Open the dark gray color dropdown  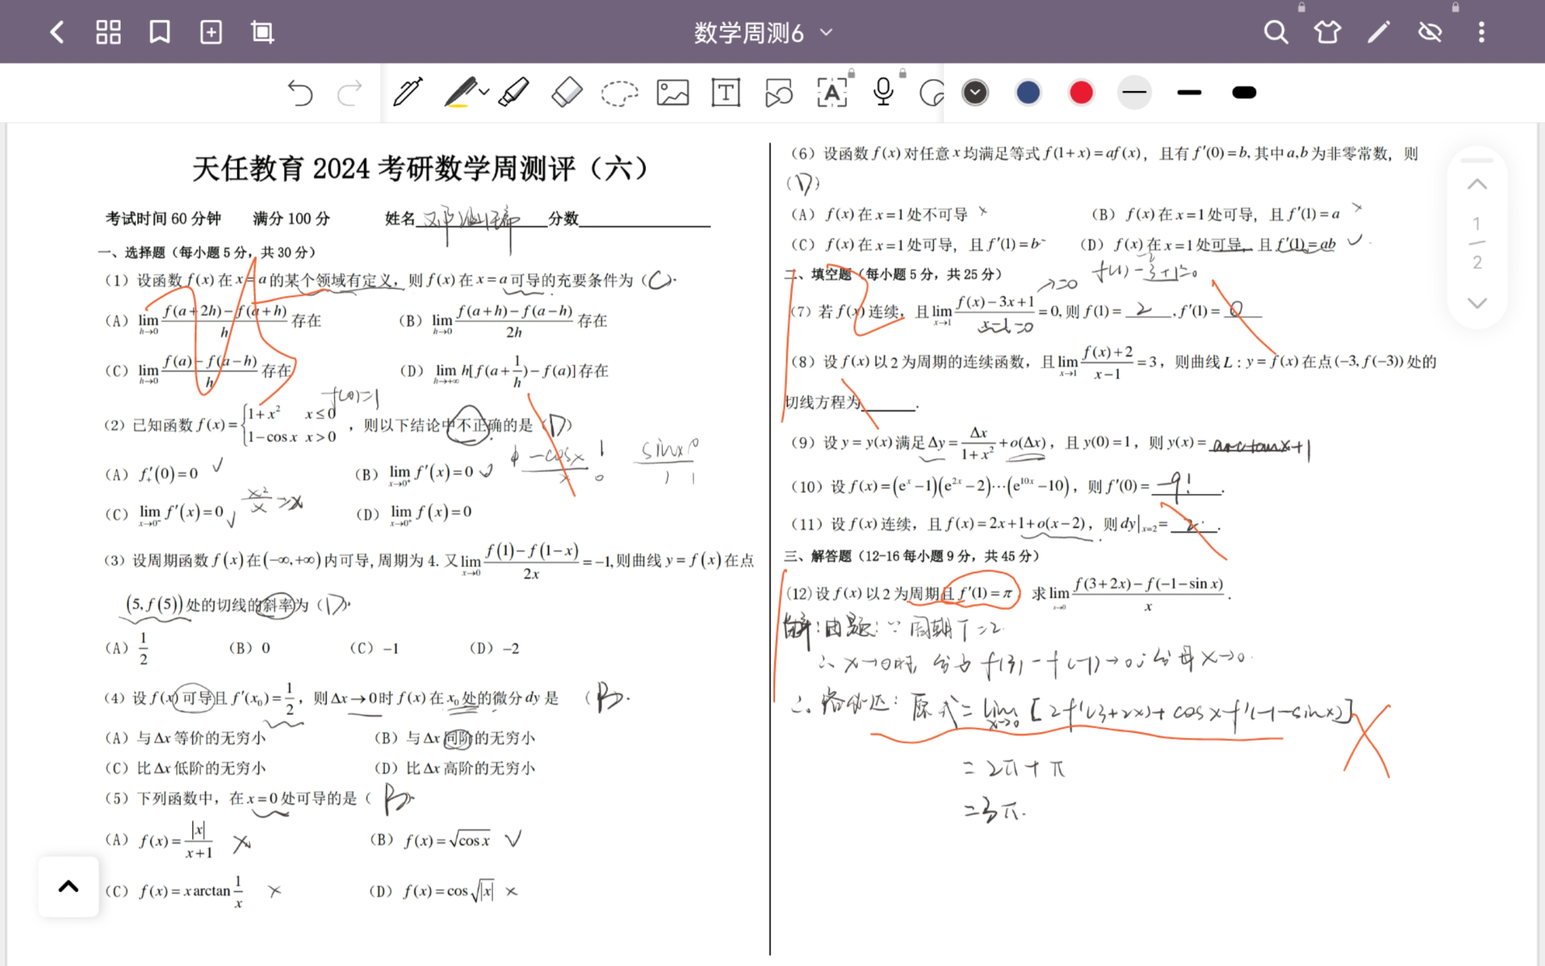pos(975,92)
